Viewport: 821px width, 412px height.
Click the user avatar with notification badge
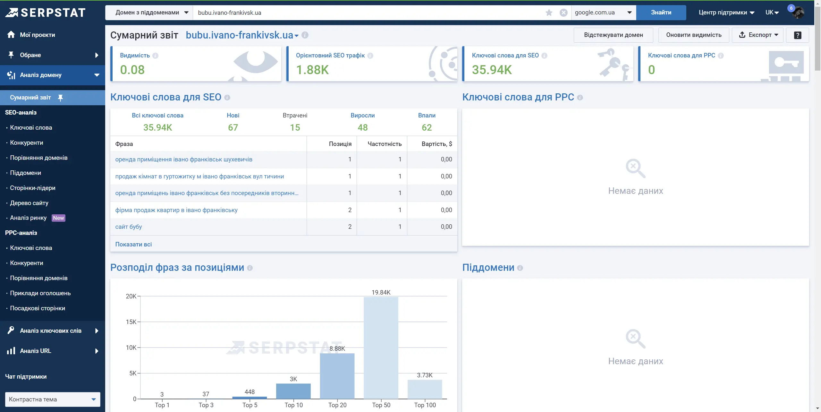(x=797, y=12)
